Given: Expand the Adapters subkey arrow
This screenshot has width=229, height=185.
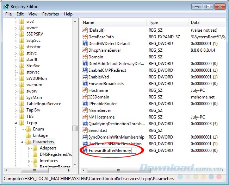Looking at the screenshot, I should pos(29,148).
